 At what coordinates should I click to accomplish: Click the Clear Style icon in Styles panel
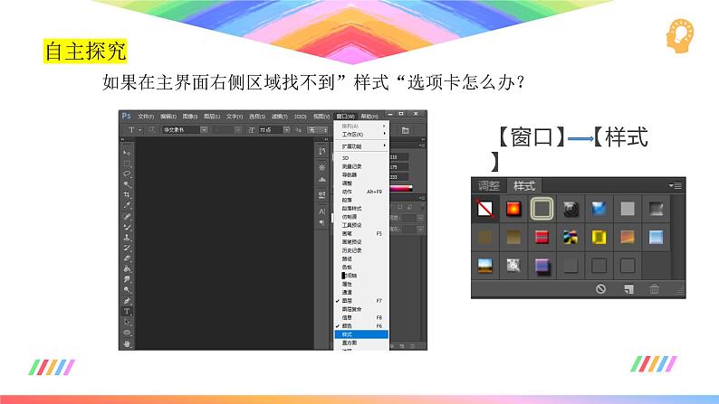point(600,289)
